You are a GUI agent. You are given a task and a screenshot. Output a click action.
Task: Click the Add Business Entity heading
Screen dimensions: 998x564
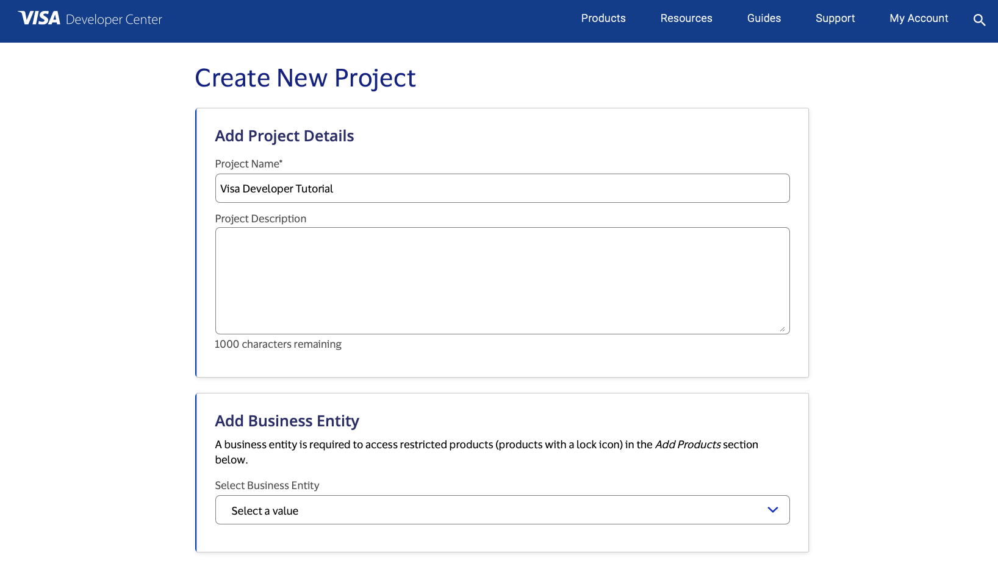pyautogui.click(x=287, y=421)
